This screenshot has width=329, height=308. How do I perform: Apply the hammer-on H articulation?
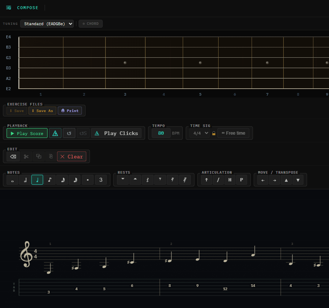pos(230,180)
